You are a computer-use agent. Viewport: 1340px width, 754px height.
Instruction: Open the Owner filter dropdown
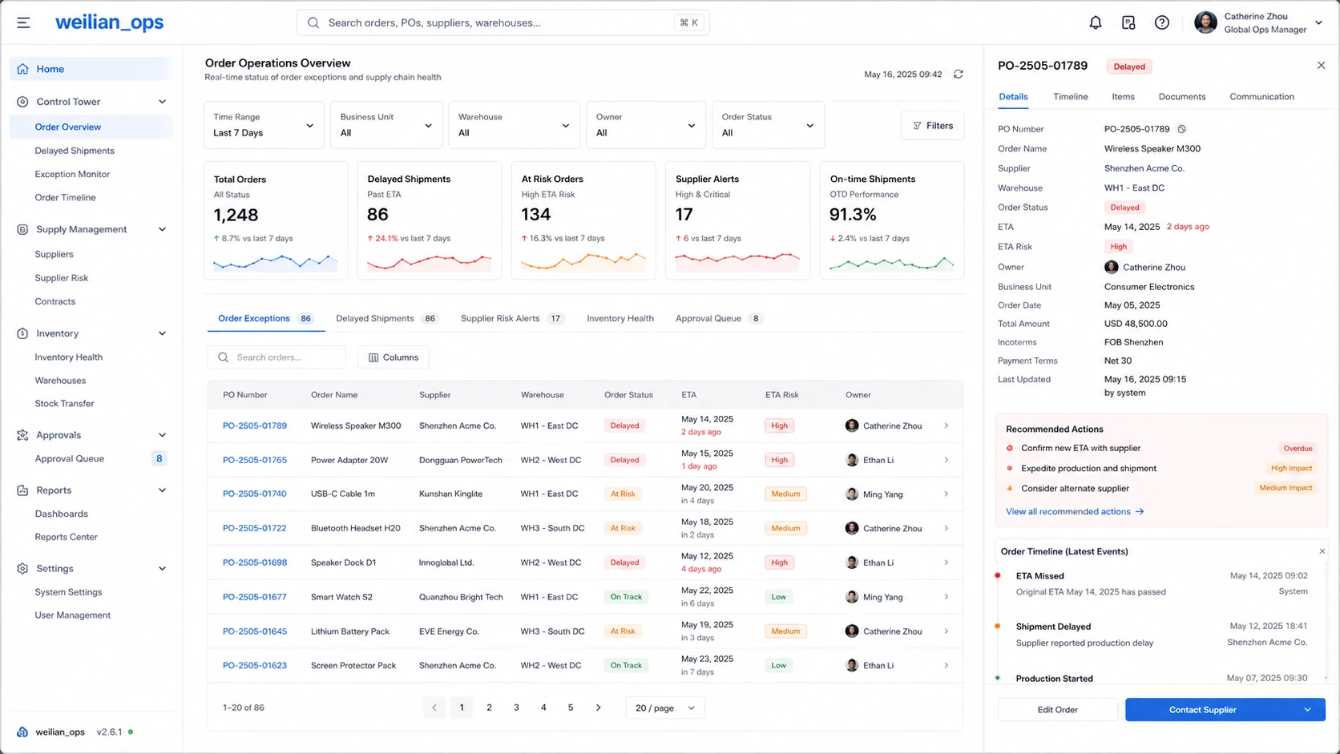tap(646, 125)
